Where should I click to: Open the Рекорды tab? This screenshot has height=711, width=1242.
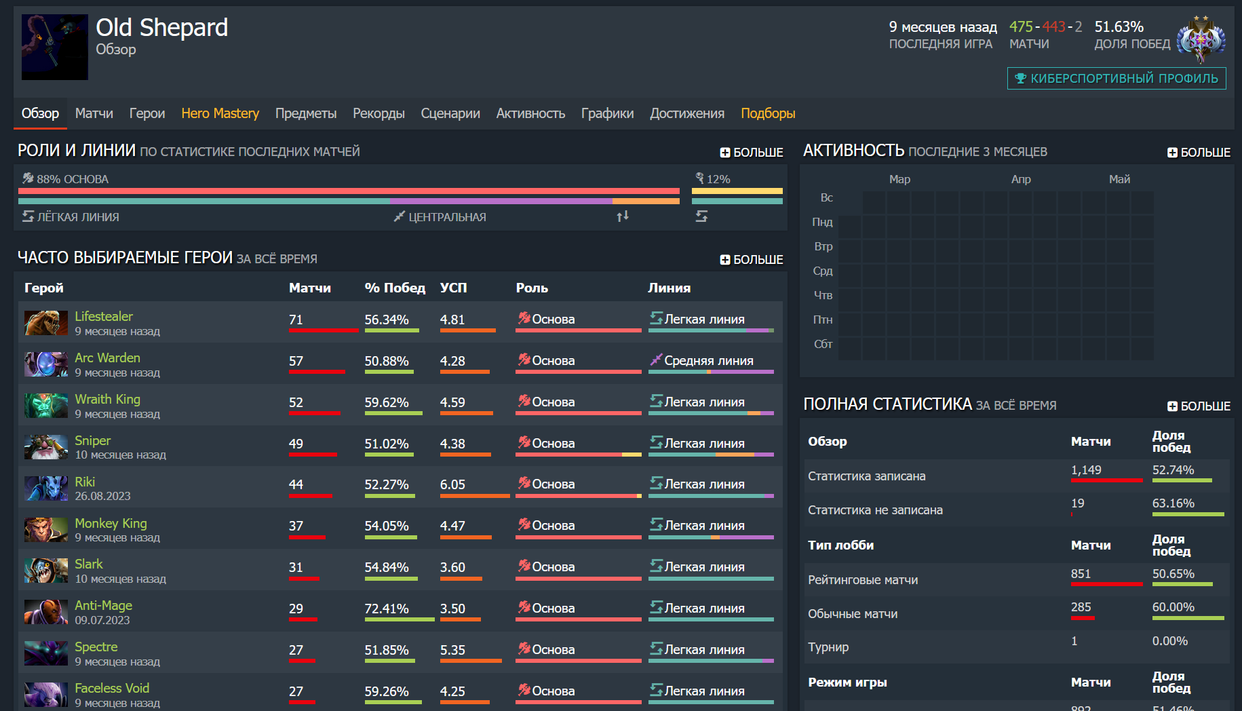[379, 113]
